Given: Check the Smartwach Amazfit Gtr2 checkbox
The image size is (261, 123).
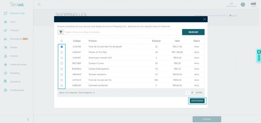Looking at the screenshot, I should (x=62, y=58).
